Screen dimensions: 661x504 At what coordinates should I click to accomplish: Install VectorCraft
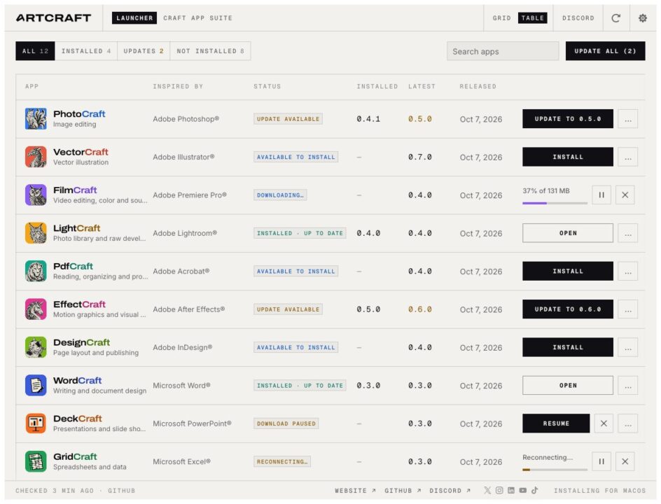[x=568, y=157]
